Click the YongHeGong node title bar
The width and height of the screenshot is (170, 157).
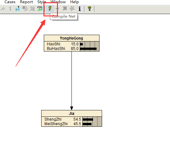point(71,38)
